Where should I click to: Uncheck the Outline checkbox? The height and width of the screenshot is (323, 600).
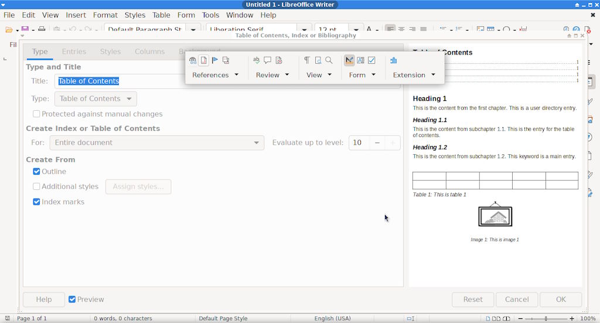[x=36, y=172]
